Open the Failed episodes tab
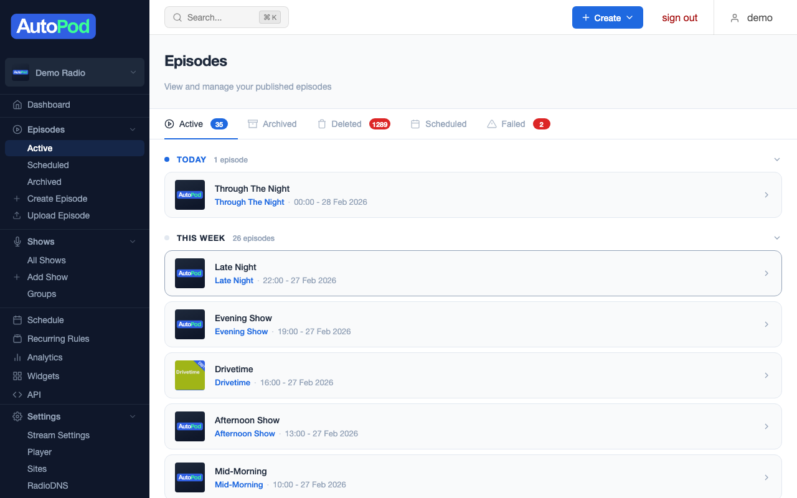The width and height of the screenshot is (797, 498). tap(512, 124)
